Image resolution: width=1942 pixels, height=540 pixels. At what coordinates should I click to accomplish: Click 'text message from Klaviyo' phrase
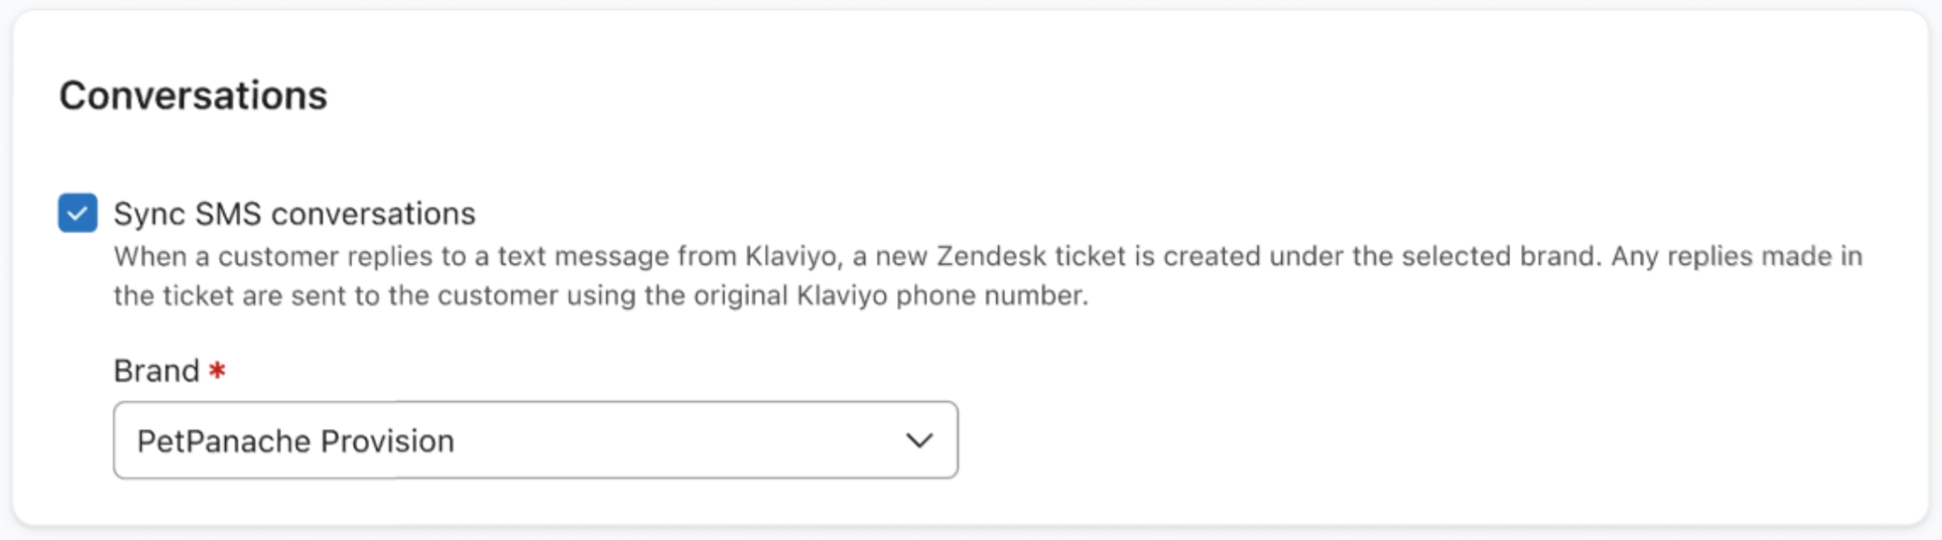666,256
